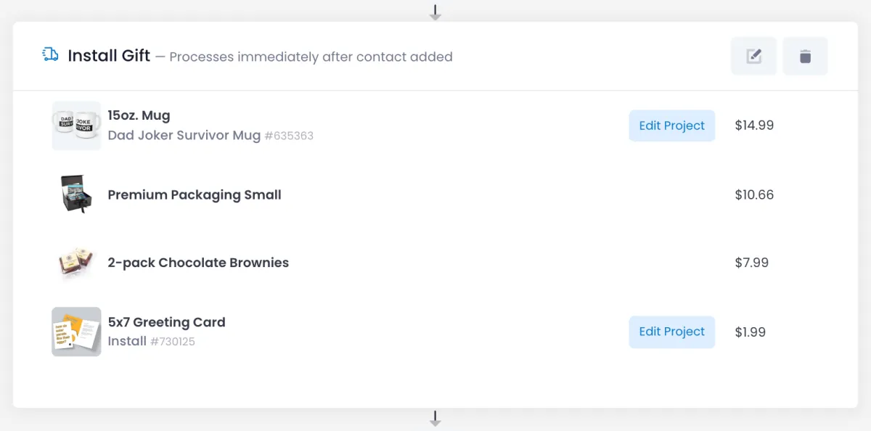Click the delivery truck icon beside Install Gift
This screenshot has width=871, height=431.
[x=50, y=54]
